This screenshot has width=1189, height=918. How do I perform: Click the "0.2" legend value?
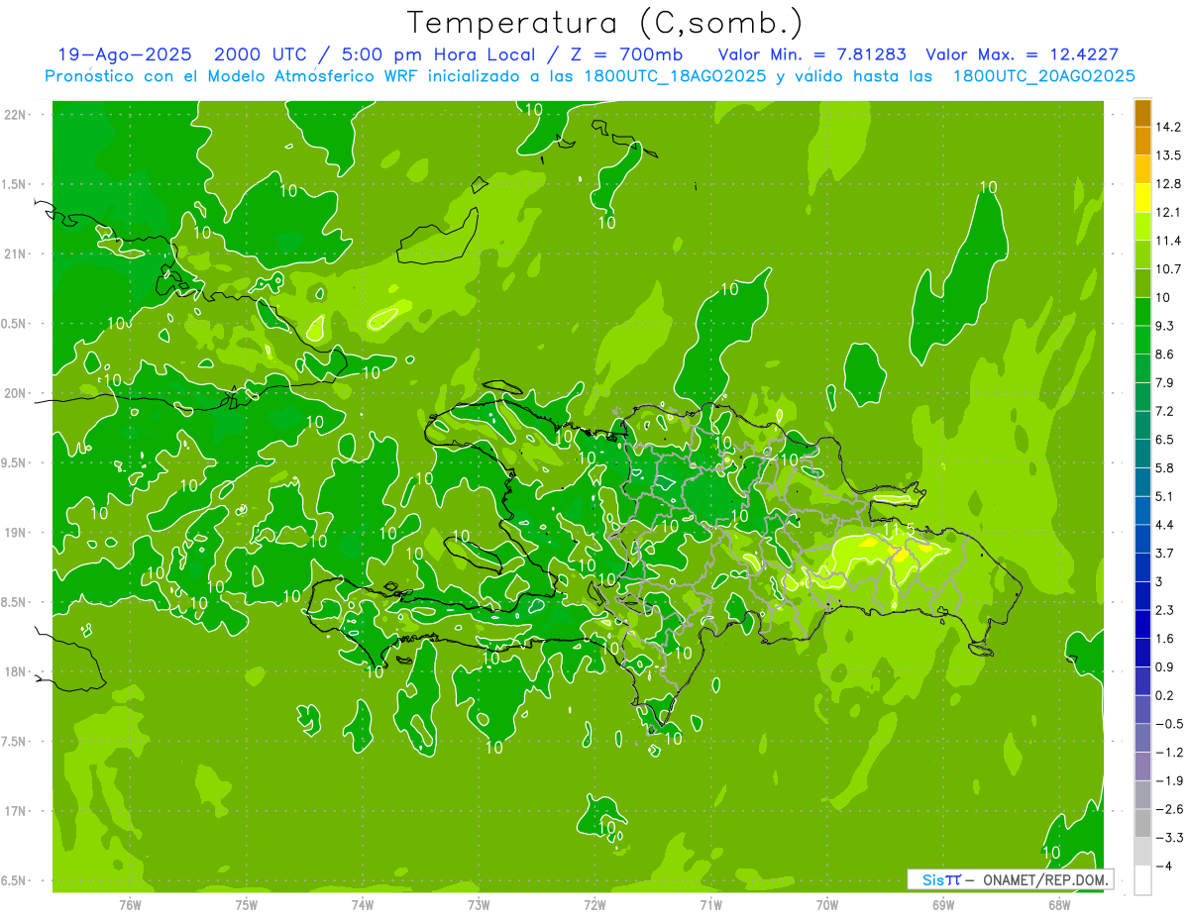click(1166, 695)
